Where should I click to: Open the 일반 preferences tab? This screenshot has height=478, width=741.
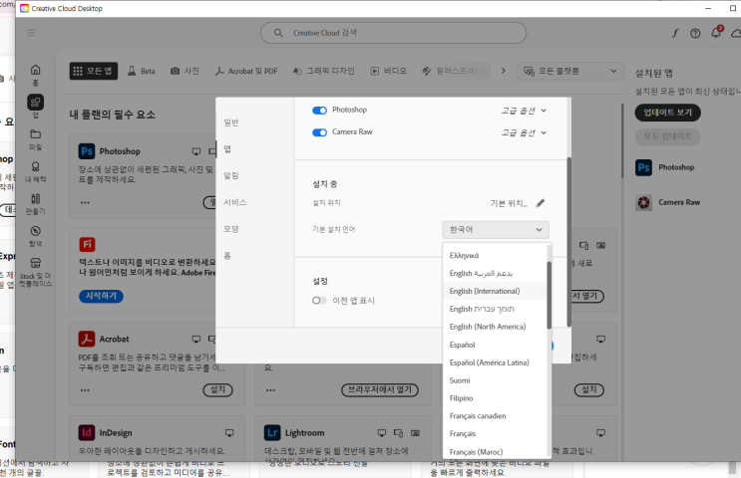[231, 122]
